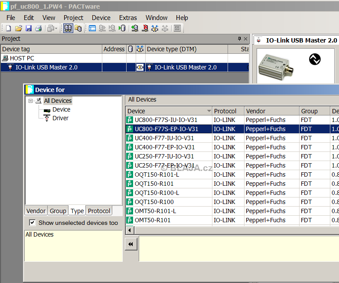Viewport: 339px width, 283px height.
Task: Print using the printer toolbar icon
Action: click(39, 28)
